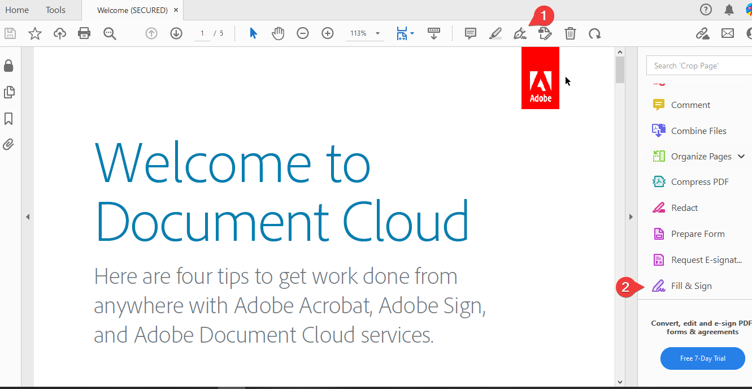Open the fit page options dropdown

[412, 33]
